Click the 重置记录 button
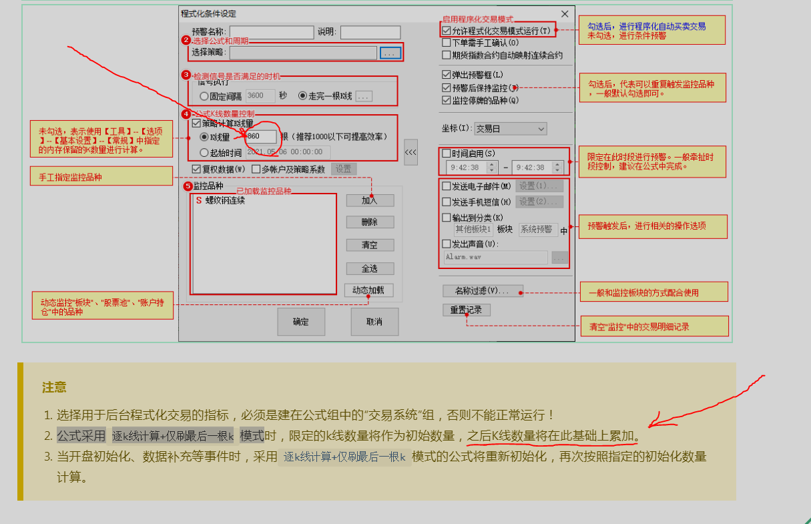 pos(466,310)
